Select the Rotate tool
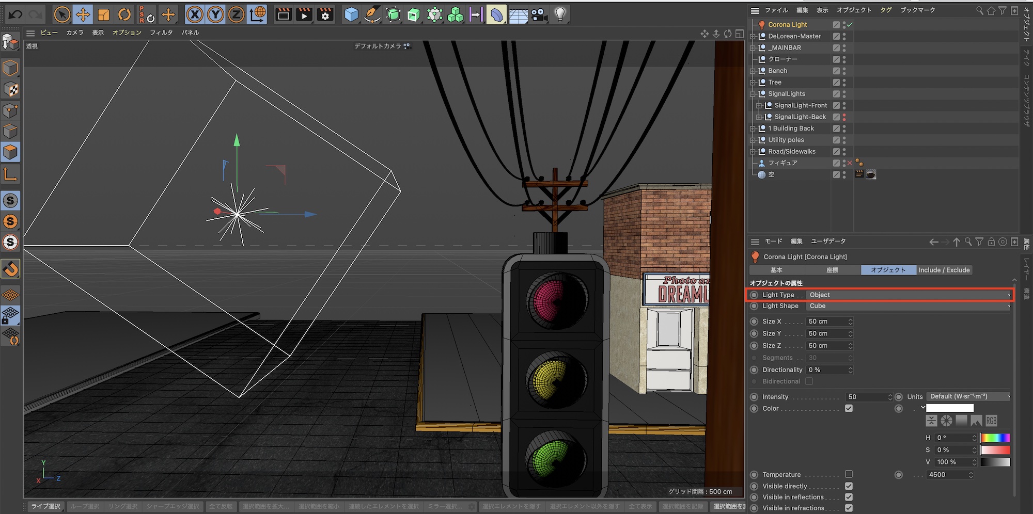This screenshot has width=1033, height=514. point(124,14)
